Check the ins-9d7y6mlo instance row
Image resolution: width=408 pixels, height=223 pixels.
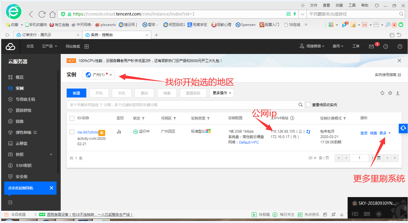[x=72, y=132]
